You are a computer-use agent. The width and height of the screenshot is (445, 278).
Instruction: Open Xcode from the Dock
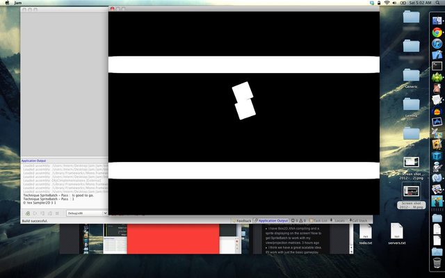point(437,55)
